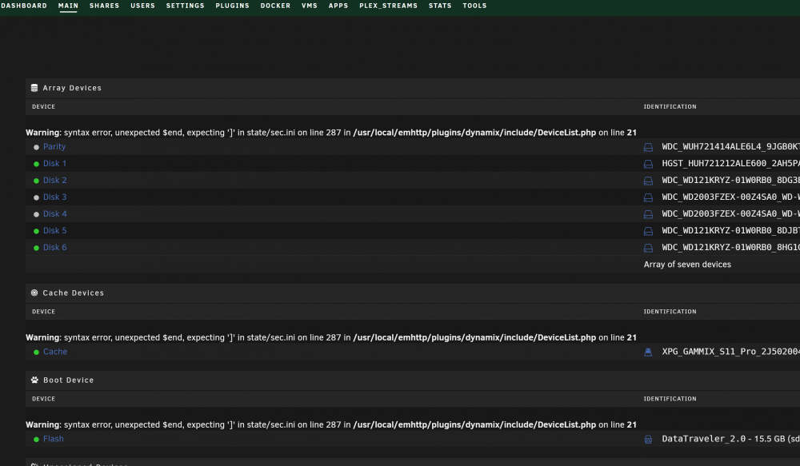Open the Plex_Streams tab
Viewport: 800px width, 466px height.
click(x=388, y=6)
